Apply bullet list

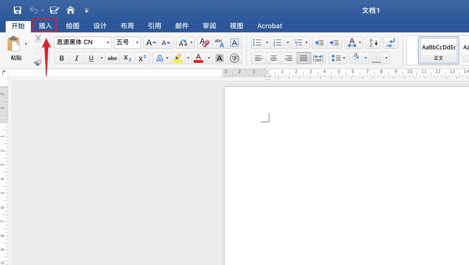click(257, 43)
